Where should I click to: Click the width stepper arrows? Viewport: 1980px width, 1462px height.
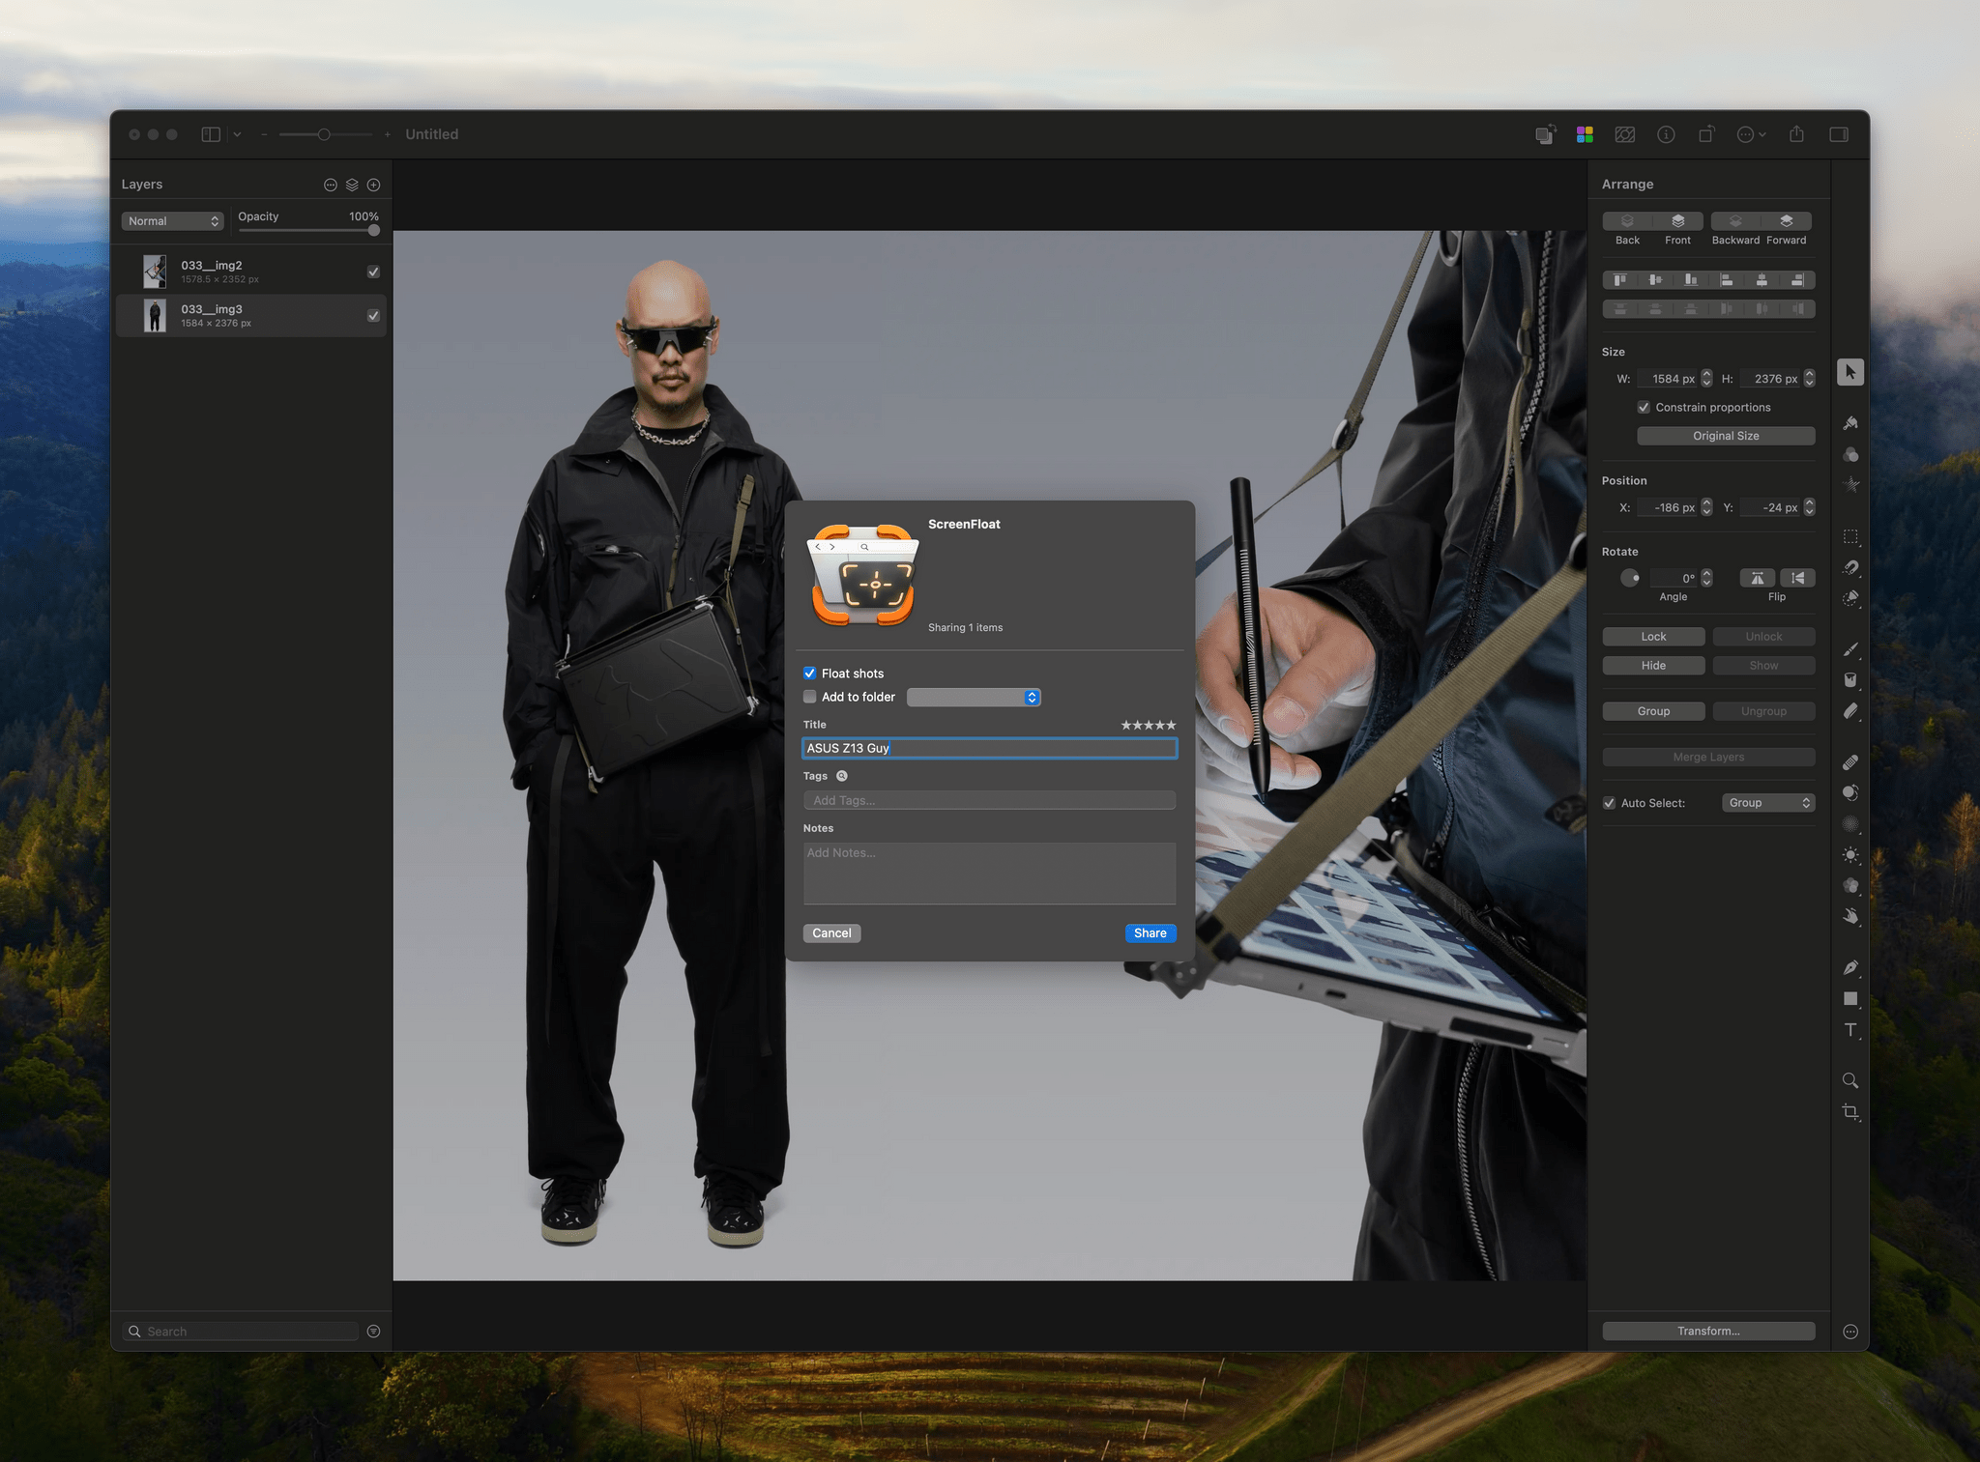tap(1706, 379)
